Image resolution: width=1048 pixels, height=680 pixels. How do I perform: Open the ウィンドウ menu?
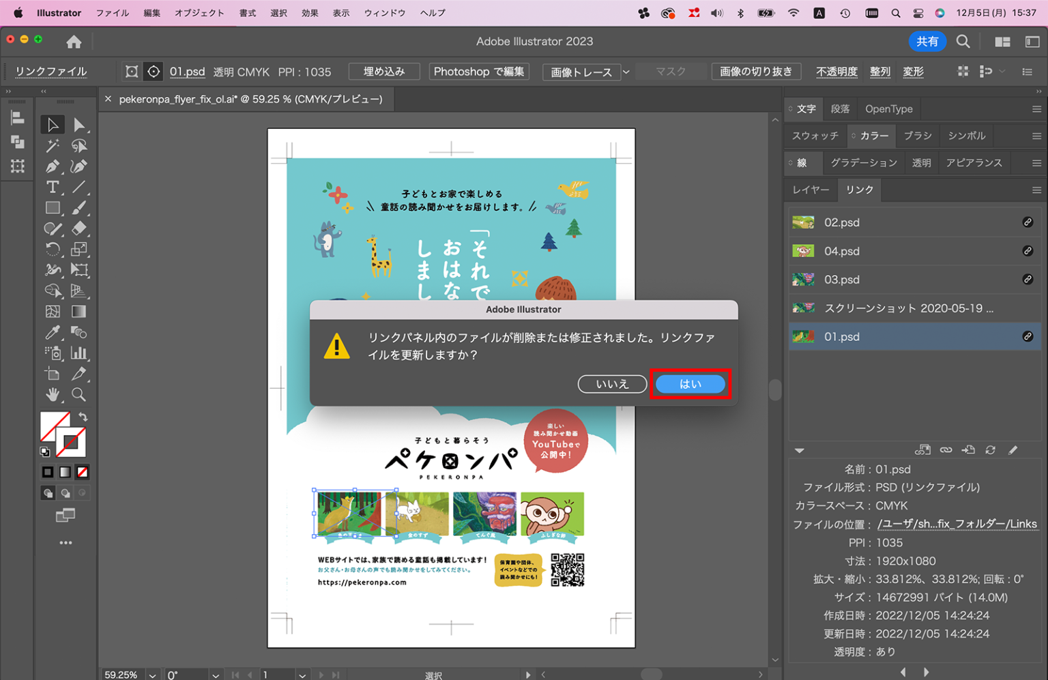[384, 12]
